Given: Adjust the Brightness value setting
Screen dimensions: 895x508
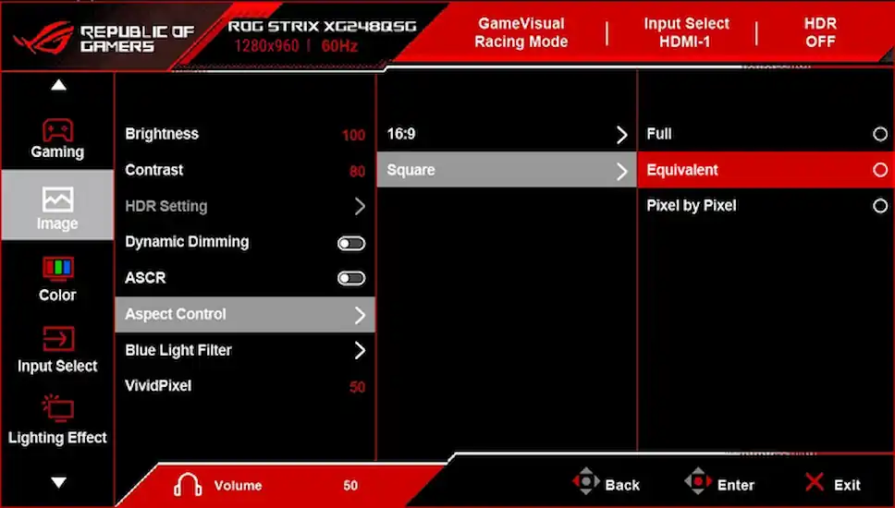Looking at the screenshot, I should 352,135.
